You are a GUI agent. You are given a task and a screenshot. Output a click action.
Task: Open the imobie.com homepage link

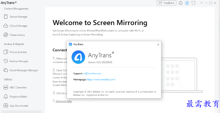(101, 80)
